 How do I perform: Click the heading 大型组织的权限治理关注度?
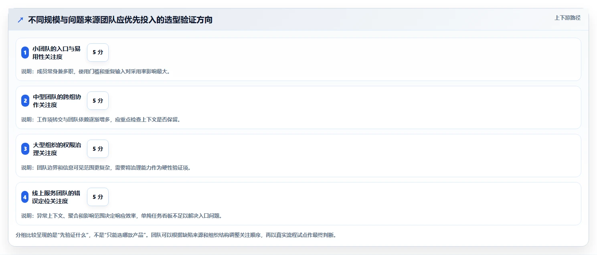pyautogui.click(x=57, y=149)
